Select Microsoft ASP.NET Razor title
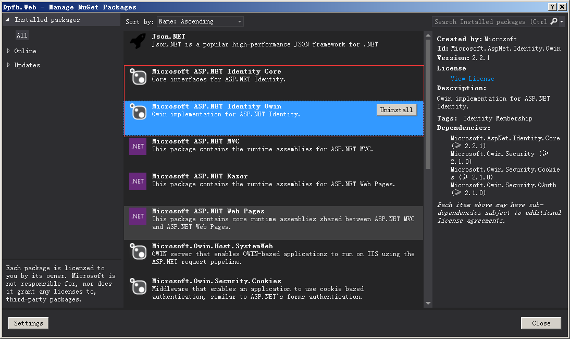 click(200, 176)
